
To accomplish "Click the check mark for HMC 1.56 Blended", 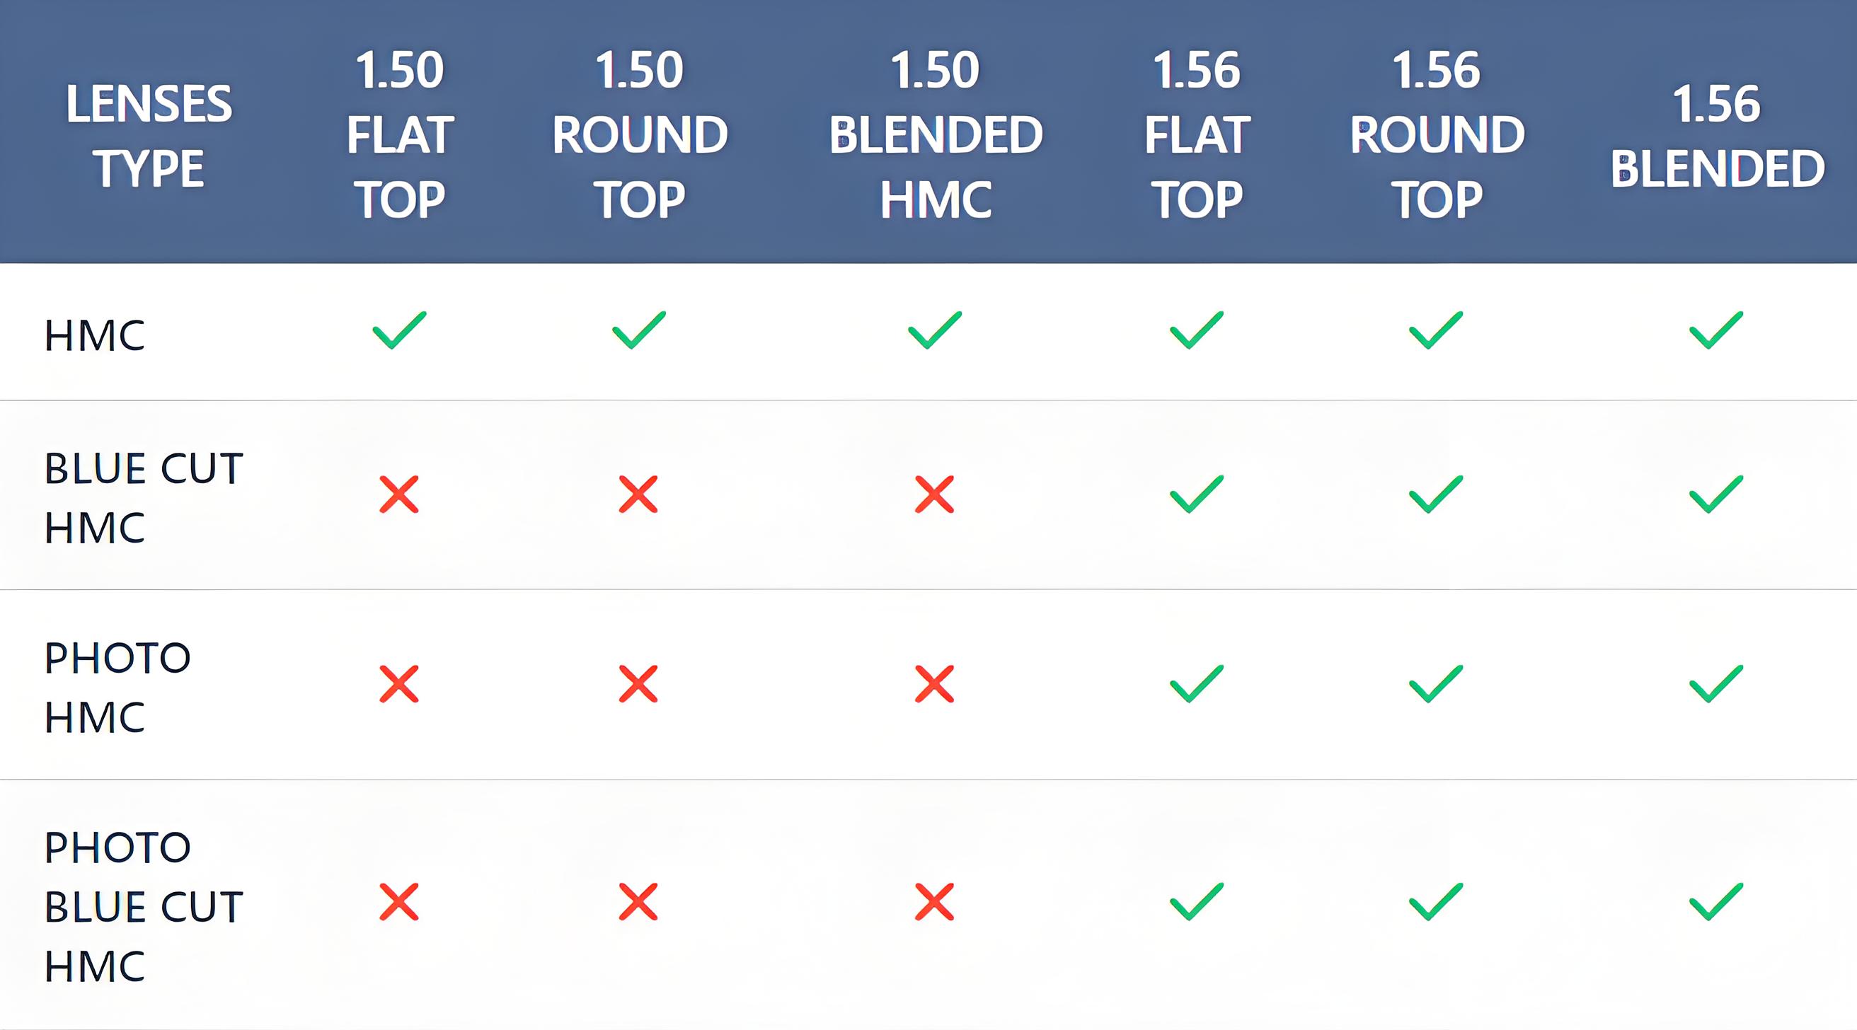I will point(1715,331).
